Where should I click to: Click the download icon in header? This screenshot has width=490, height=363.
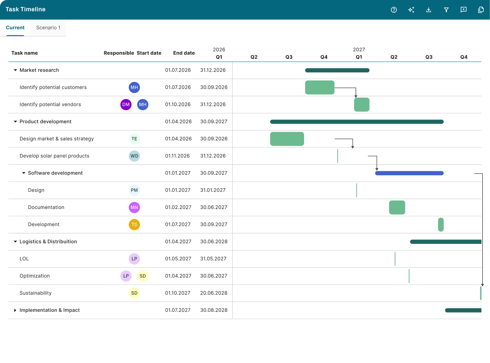click(429, 10)
